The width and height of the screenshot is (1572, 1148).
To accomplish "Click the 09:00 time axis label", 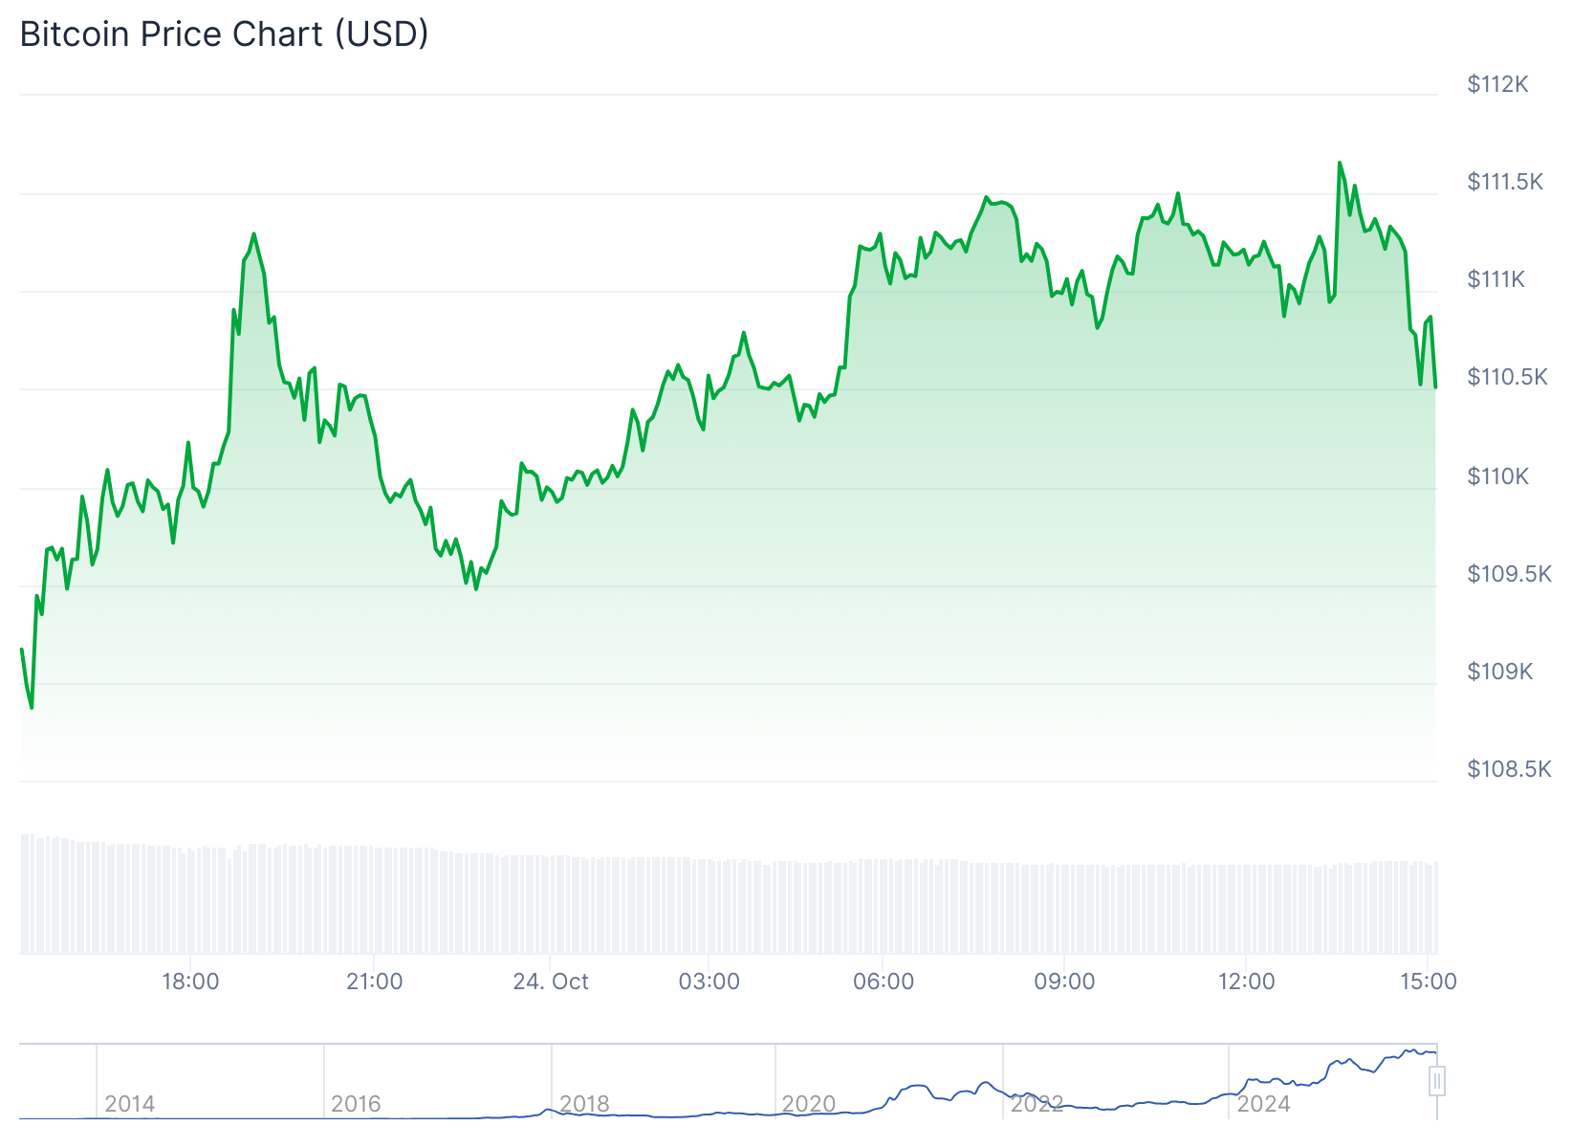I will (x=1064, y=982).
